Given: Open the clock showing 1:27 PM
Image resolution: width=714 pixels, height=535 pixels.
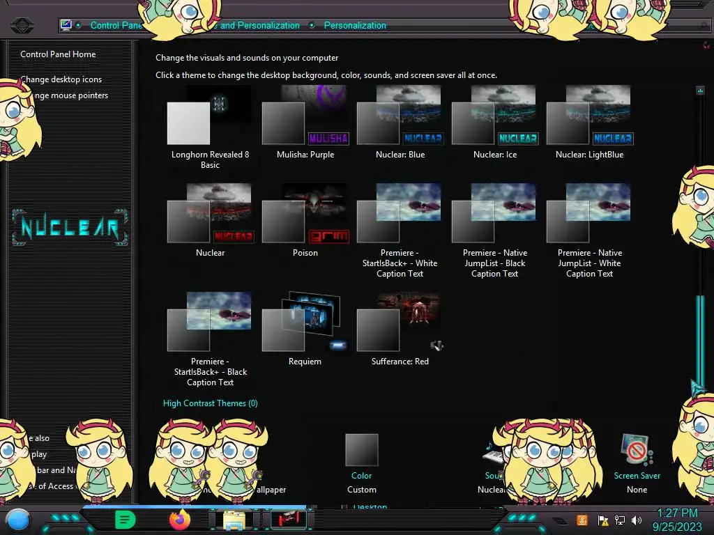Looking at the screenshot, I should pyautogui.click(x=677, y=520).
